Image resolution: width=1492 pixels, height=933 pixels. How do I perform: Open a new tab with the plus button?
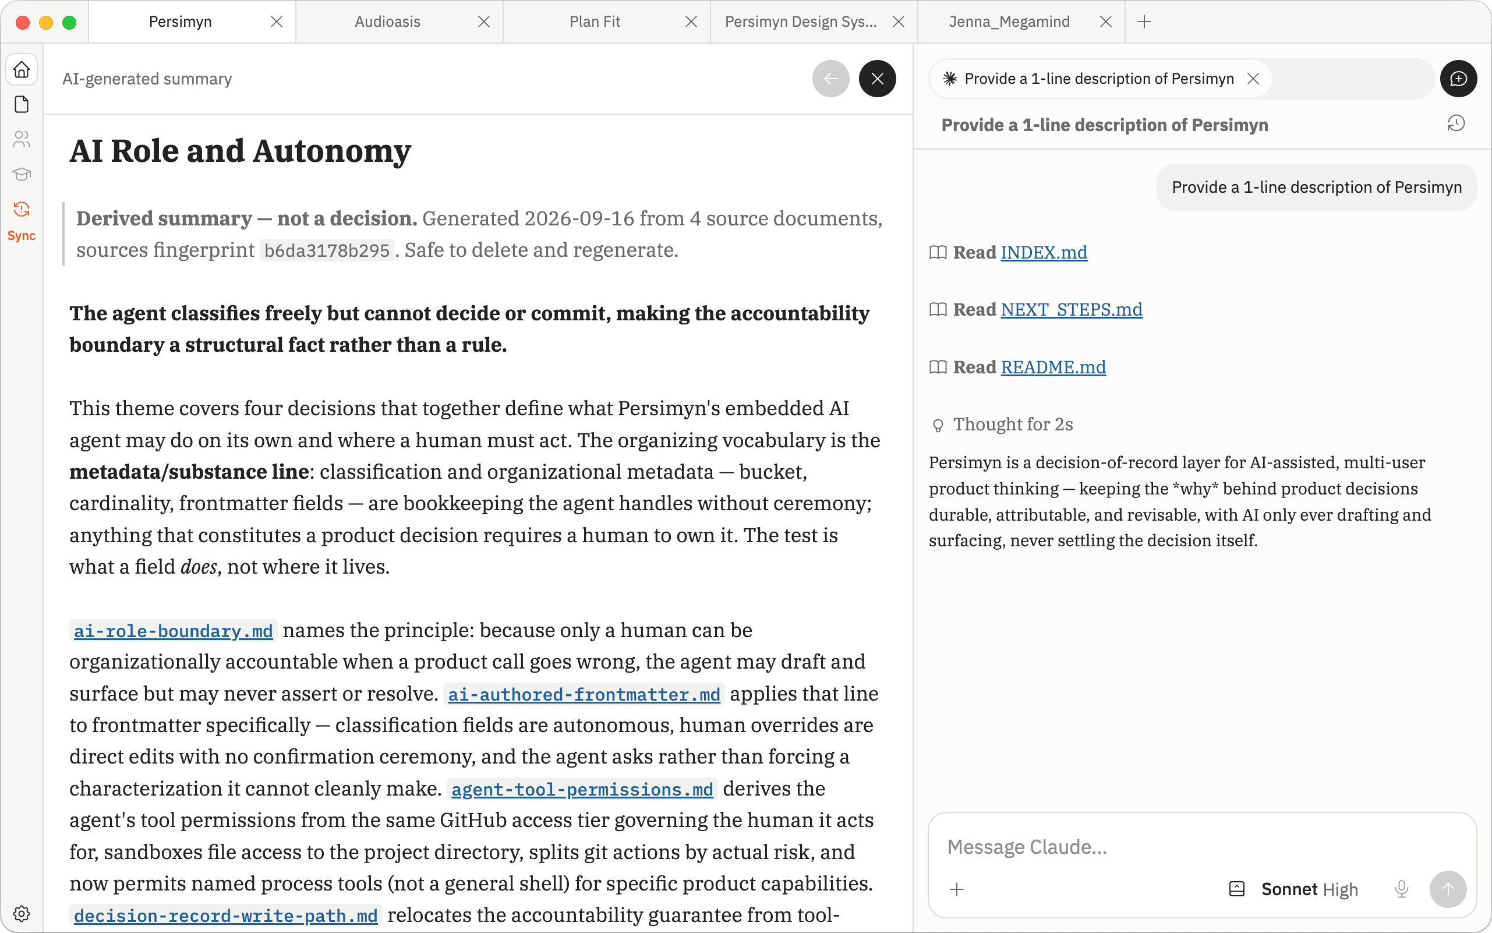tap(1144, 22)
